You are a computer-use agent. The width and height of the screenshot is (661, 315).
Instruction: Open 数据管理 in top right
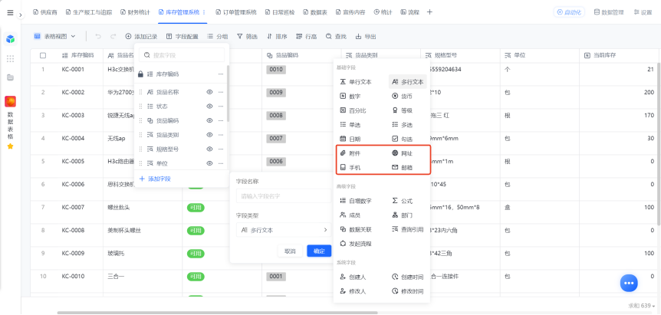609,12
